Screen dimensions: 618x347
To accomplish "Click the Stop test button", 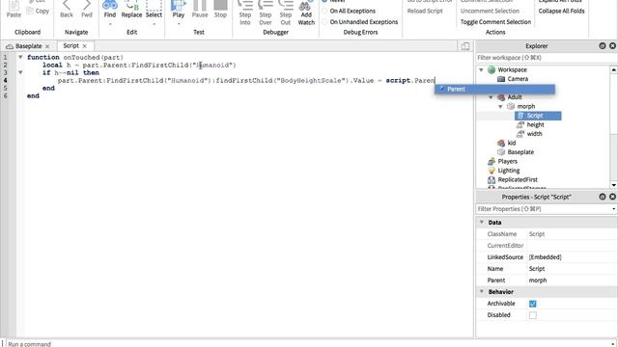I will (220, 9).
